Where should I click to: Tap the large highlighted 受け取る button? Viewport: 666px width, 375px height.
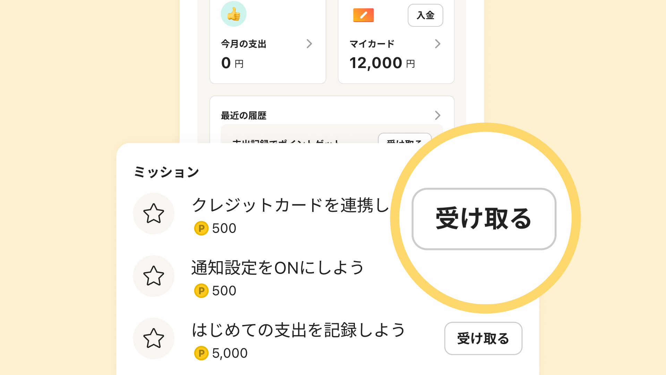484,219
